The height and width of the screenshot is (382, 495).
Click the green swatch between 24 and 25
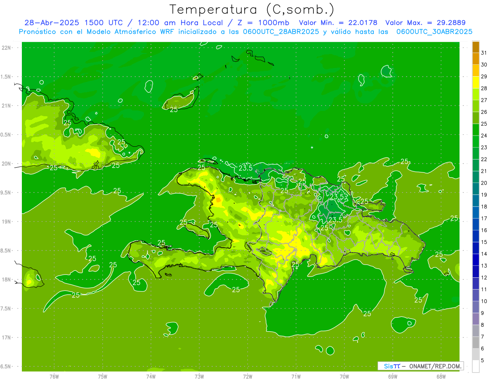tap(476, 130)
